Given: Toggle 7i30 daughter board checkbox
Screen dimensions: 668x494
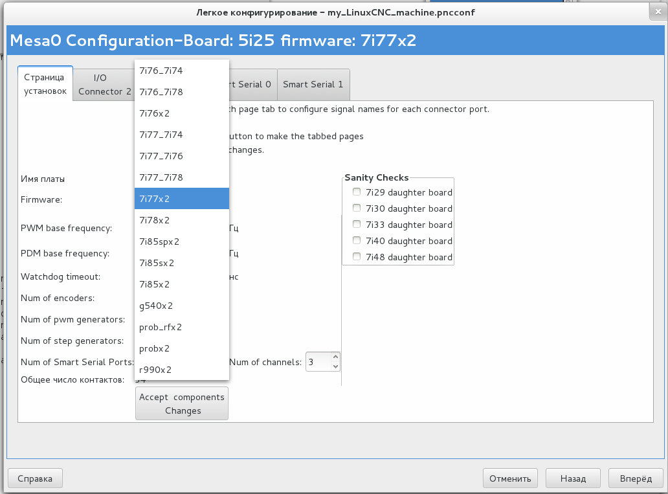Looking at the screenshot, I should (357, 208).
